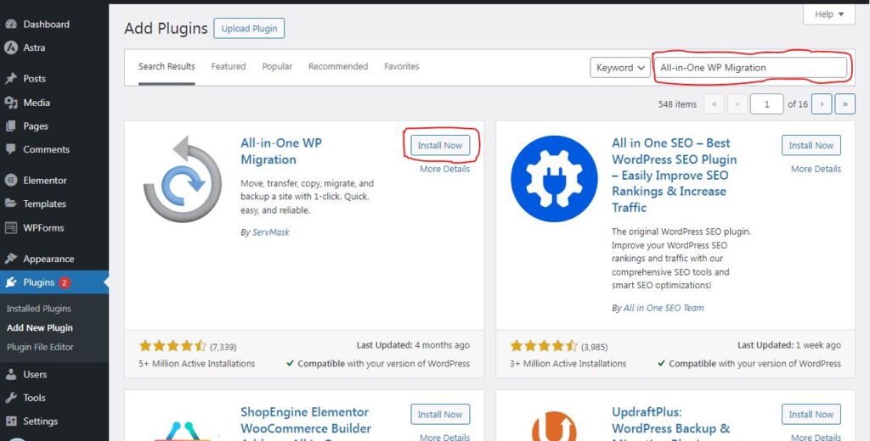This screenshot has width=870, height=441.
Task: Click 'Last Updated: 1 week ago' text
Action: point(789,345)
